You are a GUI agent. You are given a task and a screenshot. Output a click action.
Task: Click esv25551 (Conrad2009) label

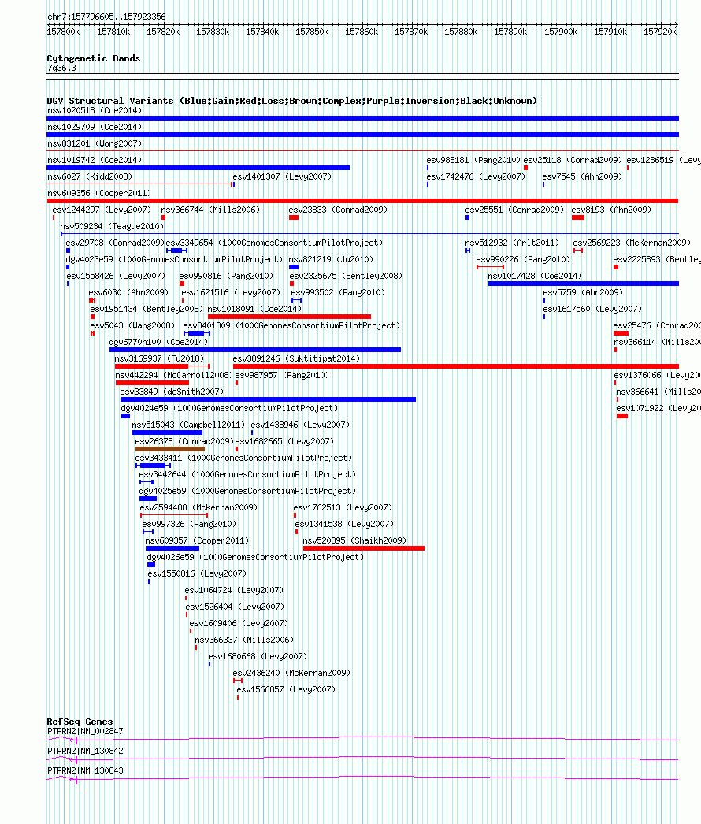pyautogui.click(x=514, y=210)
